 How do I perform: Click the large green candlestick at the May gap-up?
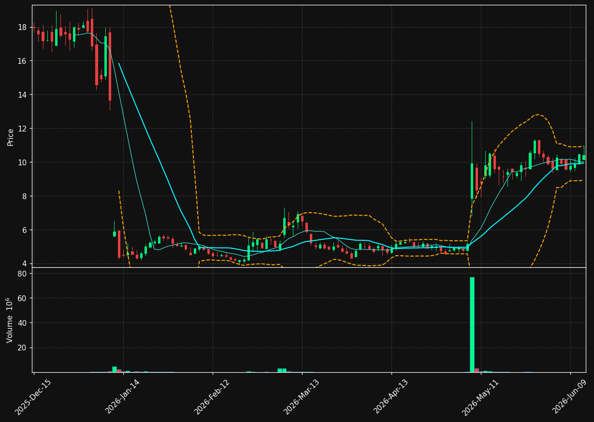point(472,181)
